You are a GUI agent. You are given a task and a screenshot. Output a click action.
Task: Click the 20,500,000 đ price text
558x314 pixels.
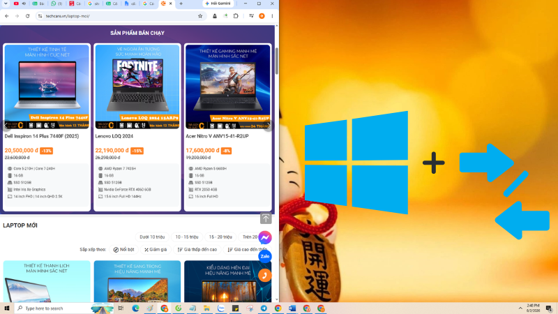[22, 150]
